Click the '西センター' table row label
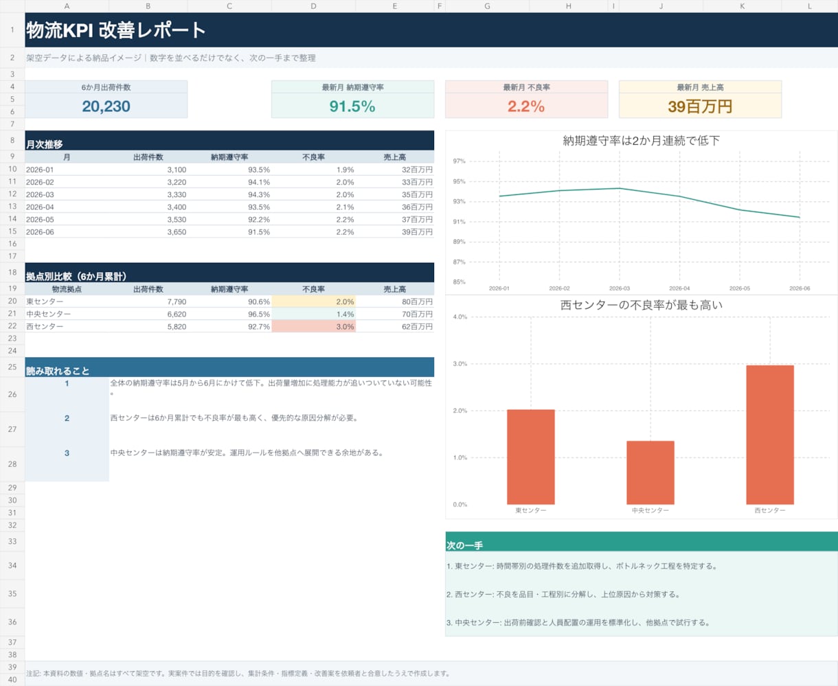The height and width of the screenshot is (686, 838). (67, 326)
